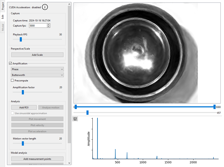The width and height of the screenshot is (224, 167).
Task: Click the frame range start handle at 0
Action: click(76, 107)
